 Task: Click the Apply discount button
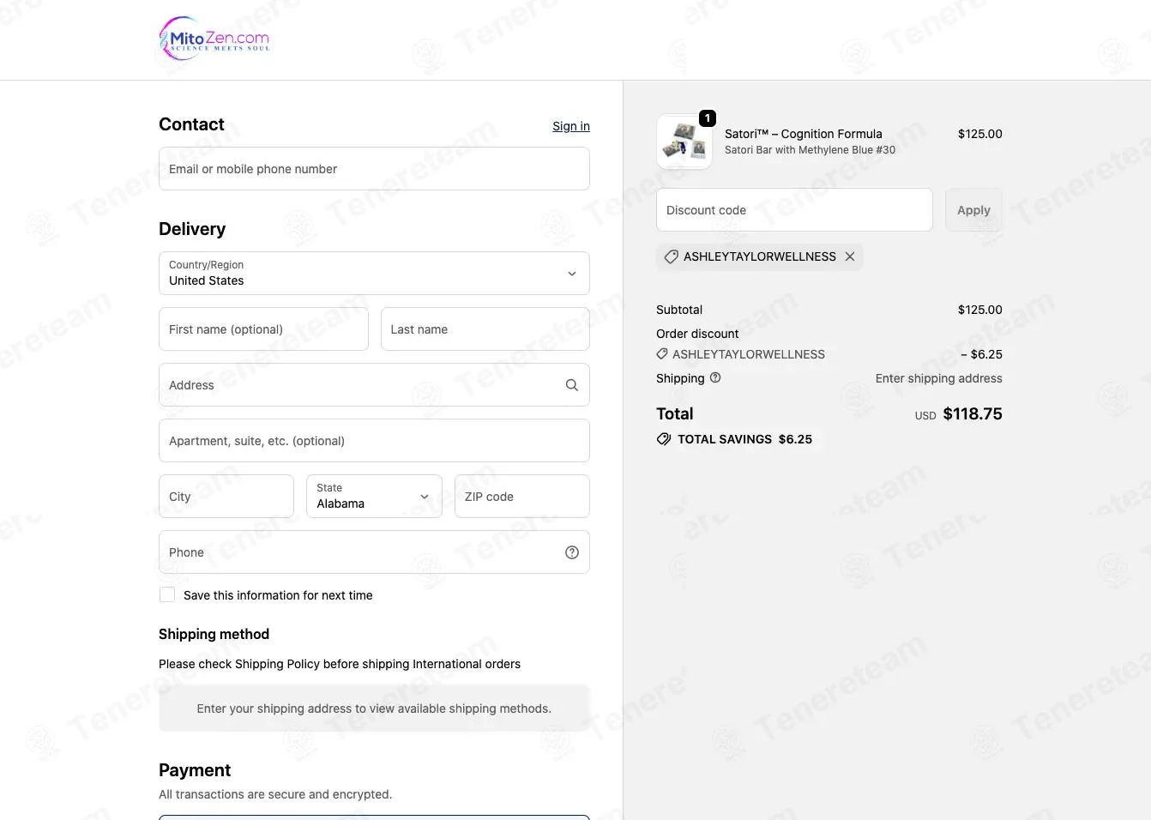point(973,210)
